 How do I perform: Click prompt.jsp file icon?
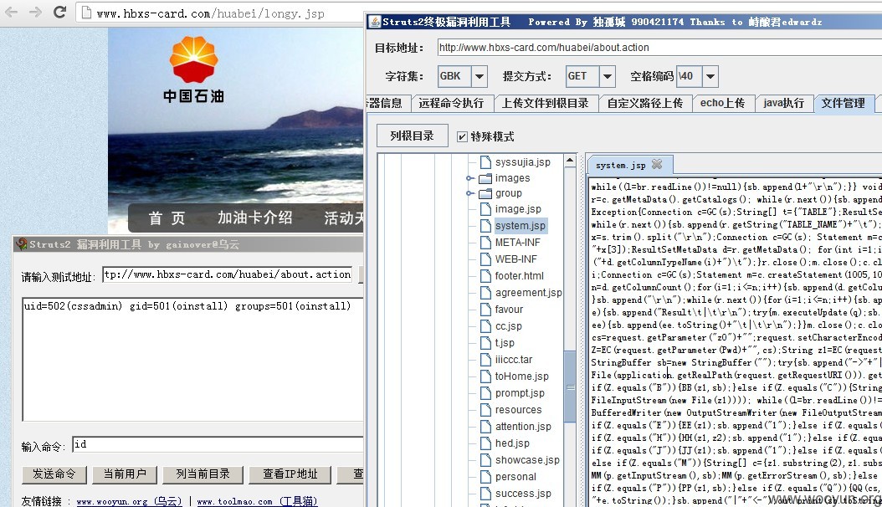pos(485,393)
